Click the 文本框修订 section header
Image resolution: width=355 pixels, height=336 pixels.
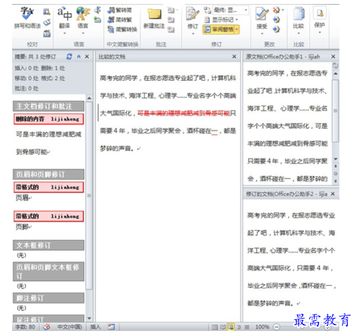click(48, 245)
